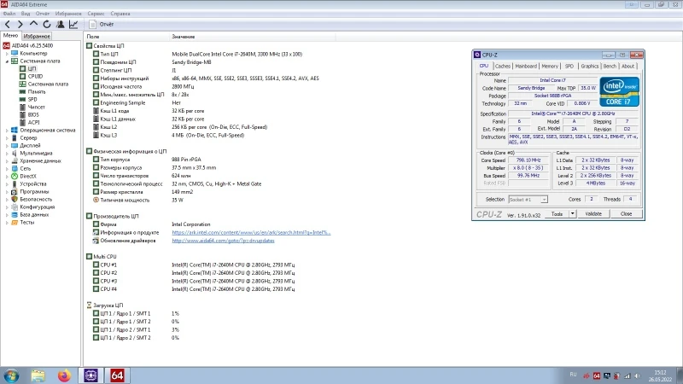Image resolution: width=683 pixels, height=384 pixels.
Task: Open the Tools dropdown arrow in CPU-Z
Action: coord(572,214)
